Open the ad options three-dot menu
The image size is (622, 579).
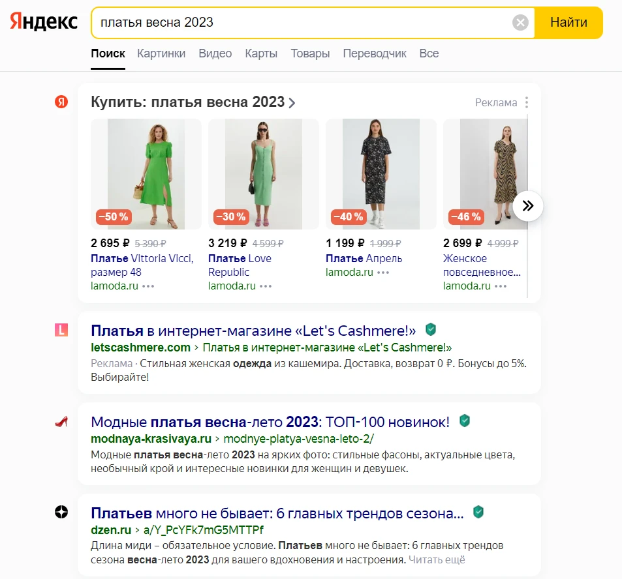(527, 102)
